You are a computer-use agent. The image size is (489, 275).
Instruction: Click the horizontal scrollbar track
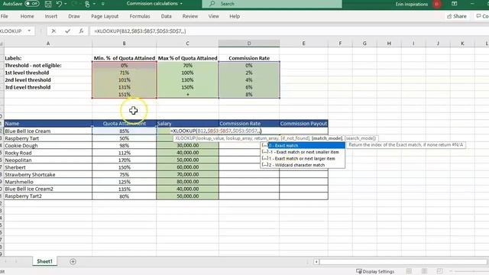click(404, 262)
